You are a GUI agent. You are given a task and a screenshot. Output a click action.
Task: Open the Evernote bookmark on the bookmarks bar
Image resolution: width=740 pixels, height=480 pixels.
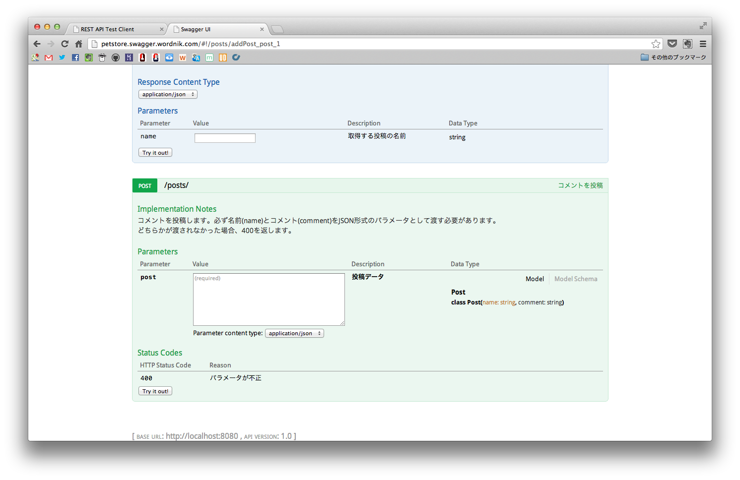[88, 58]
